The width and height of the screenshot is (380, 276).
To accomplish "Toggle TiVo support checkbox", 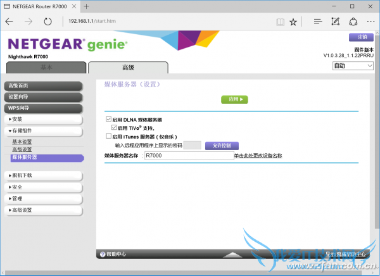I will click(114, 127).
